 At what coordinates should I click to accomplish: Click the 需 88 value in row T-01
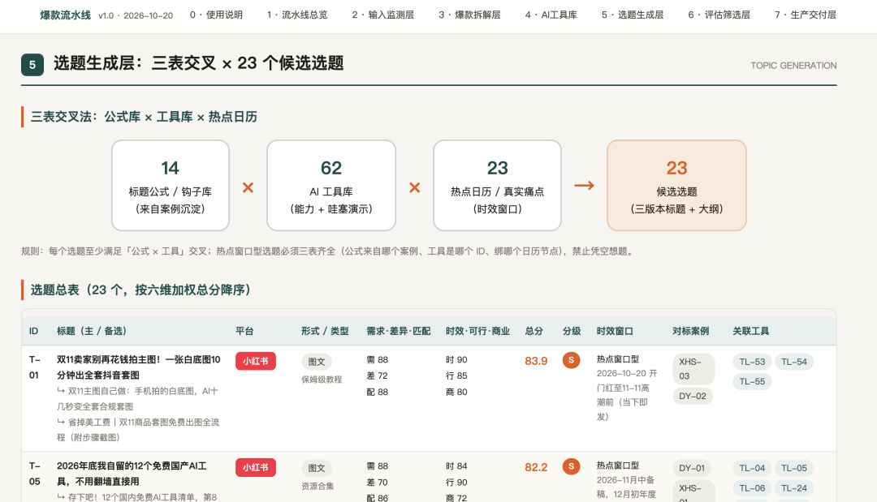click(378, 360)
